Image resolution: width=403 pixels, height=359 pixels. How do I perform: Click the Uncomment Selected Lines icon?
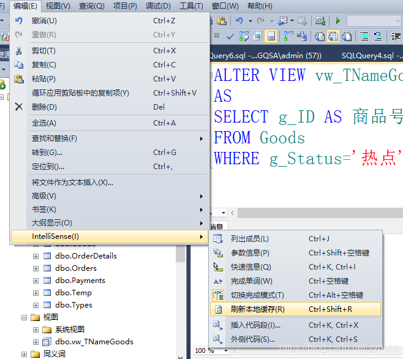click(378, 36)
